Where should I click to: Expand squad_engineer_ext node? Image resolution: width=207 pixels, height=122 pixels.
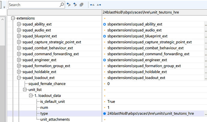point(19,60)
